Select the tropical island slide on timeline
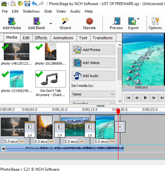 pyautogui.click(x=105, y=127)
